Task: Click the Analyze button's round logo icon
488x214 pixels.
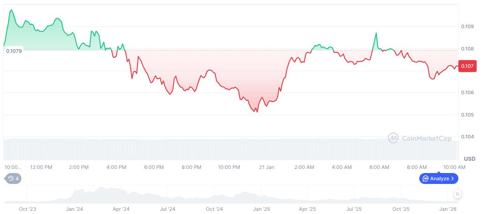Action: 426,178
